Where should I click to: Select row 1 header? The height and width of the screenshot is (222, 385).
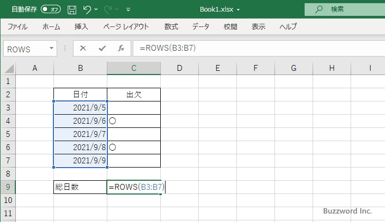click(8, 81)
